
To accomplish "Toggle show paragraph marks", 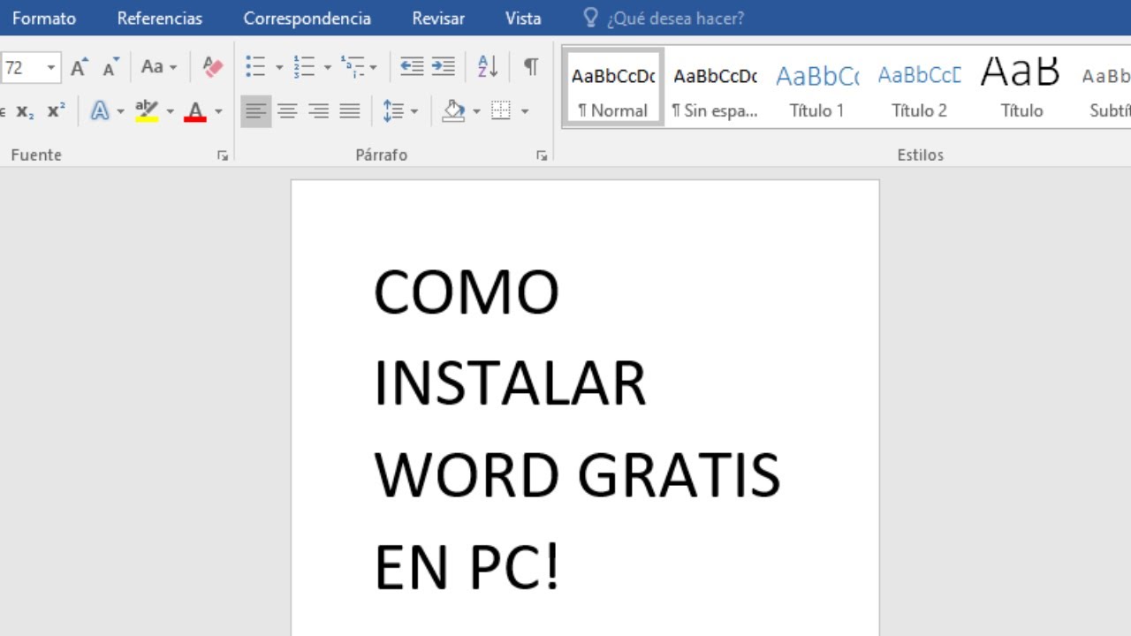I will click(531, 67).
